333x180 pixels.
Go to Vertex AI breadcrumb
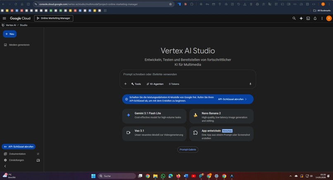[11, 25]
